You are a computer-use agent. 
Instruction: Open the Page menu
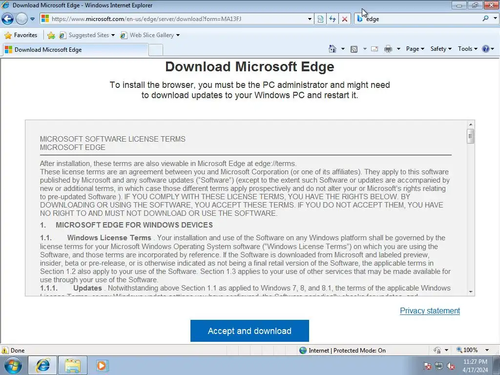point(415,49)
